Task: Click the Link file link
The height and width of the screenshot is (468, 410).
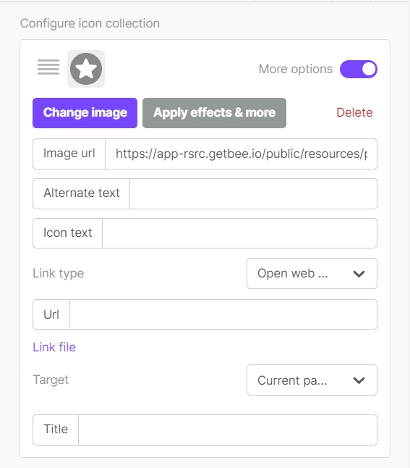Action: pos(54,347)
